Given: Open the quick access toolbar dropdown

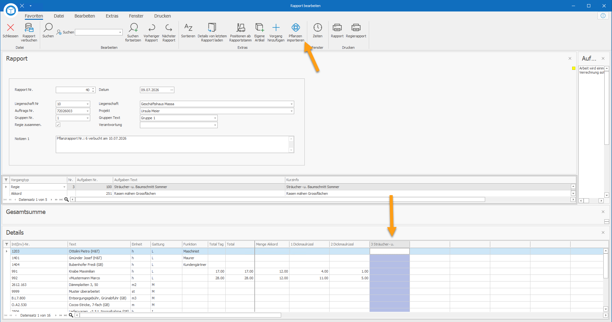Looking at the screenshot, I should click(31, 6).
